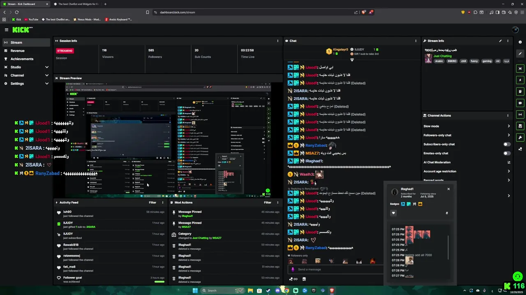Open the Mod Actions Filter

(268, 202)
